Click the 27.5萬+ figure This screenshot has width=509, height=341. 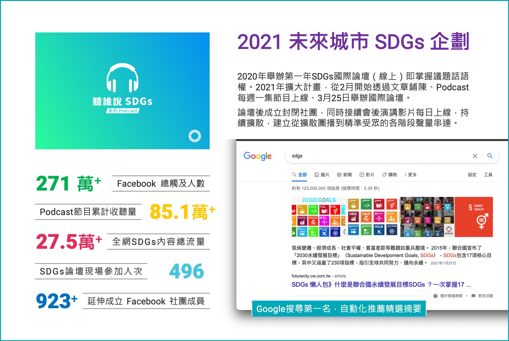point(69,241)
